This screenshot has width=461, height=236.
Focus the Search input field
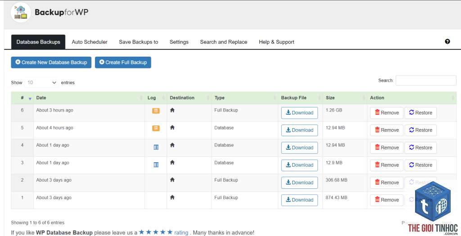click(x=426, y=80)
